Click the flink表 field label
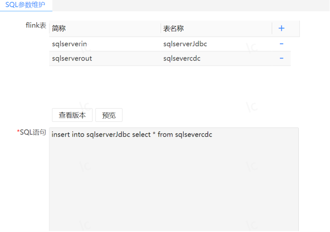This screenshot has width=330, height=232. [x=36, y=25]
